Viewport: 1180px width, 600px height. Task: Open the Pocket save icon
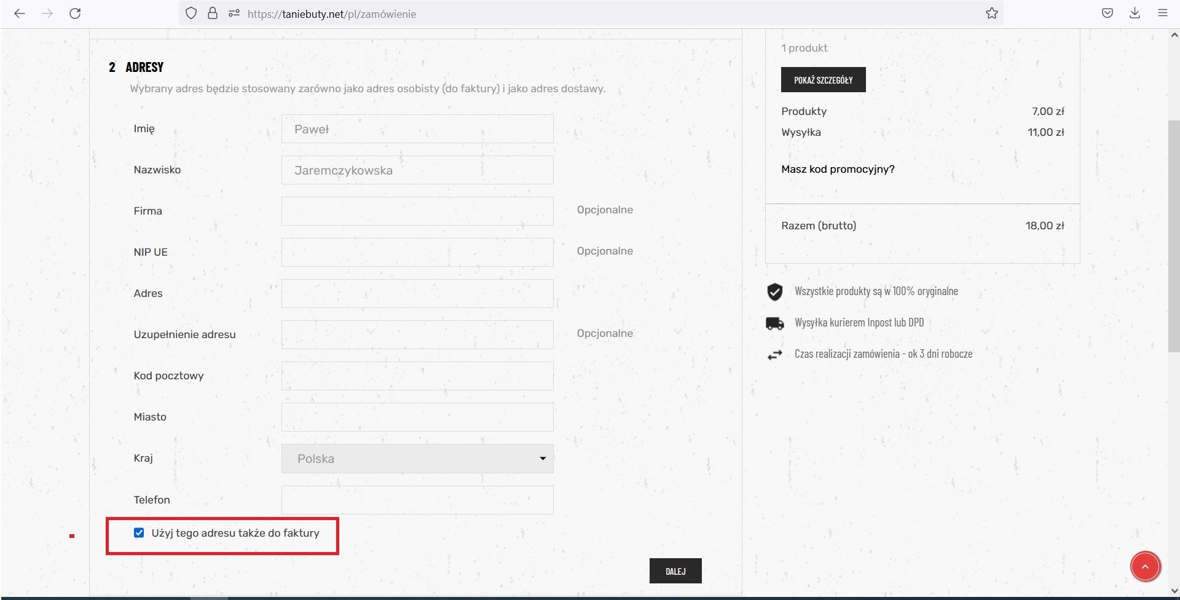tap(1107, 14)
